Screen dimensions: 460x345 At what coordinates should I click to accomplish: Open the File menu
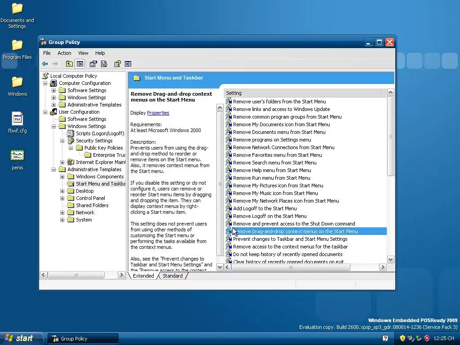click(47, 53)
